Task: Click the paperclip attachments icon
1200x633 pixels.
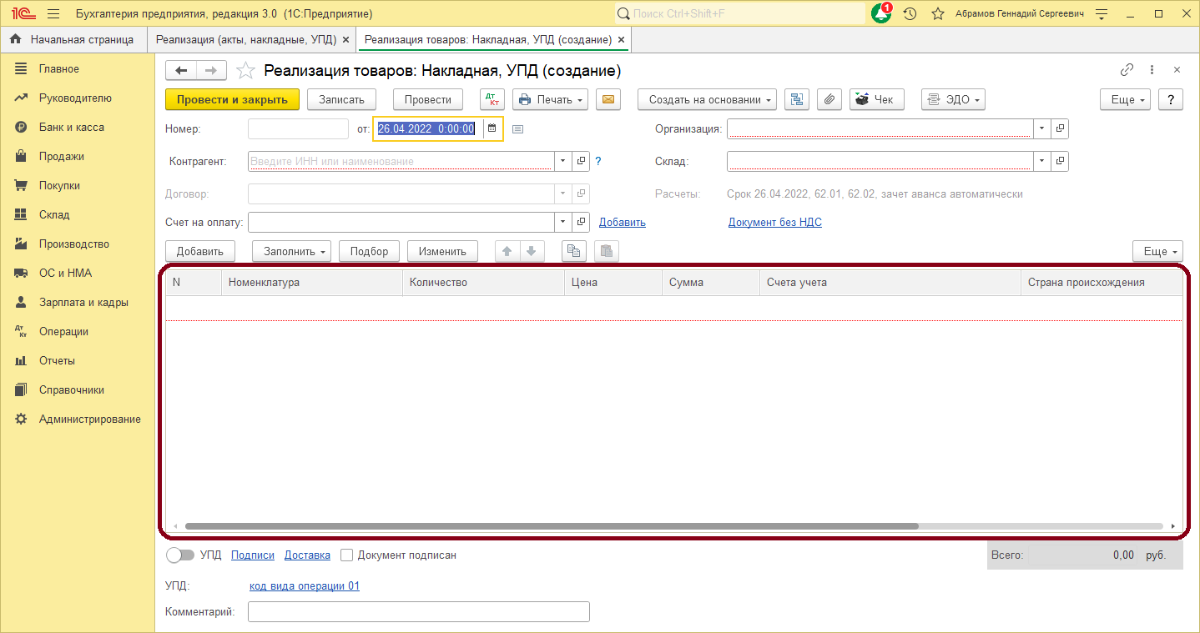Action: [x=829, y=99]
